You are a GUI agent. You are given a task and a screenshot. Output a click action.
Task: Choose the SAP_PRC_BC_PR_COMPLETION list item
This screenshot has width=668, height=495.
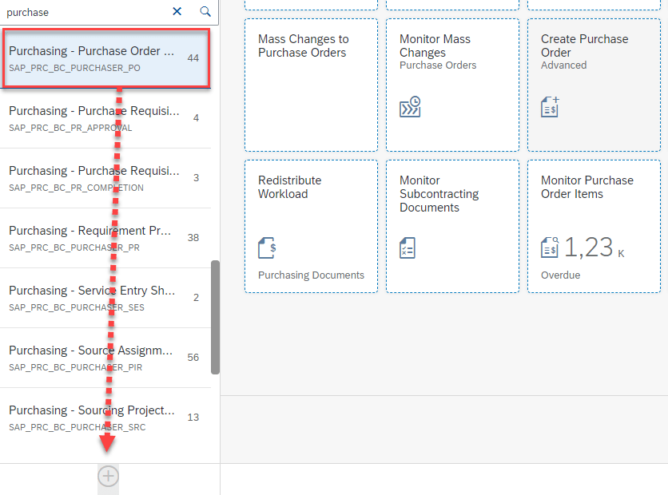click(105, 178)
